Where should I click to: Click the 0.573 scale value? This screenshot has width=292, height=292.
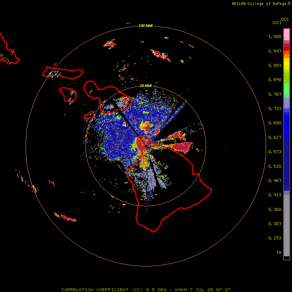275,152
